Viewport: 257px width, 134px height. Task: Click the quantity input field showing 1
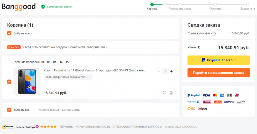pyautogui.click(x=165, y=71)
